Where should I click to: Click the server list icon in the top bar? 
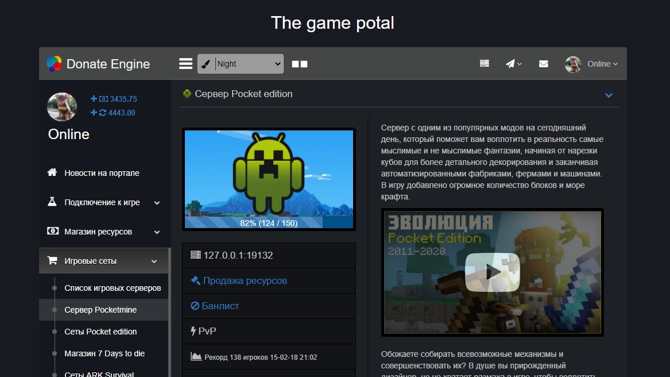(485, 64)
